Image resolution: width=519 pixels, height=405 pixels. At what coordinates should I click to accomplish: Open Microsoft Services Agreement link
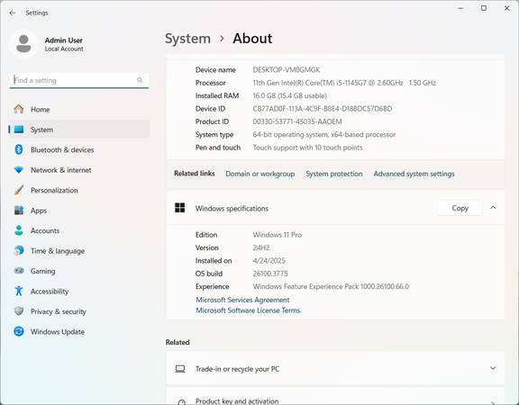point(242,300)
